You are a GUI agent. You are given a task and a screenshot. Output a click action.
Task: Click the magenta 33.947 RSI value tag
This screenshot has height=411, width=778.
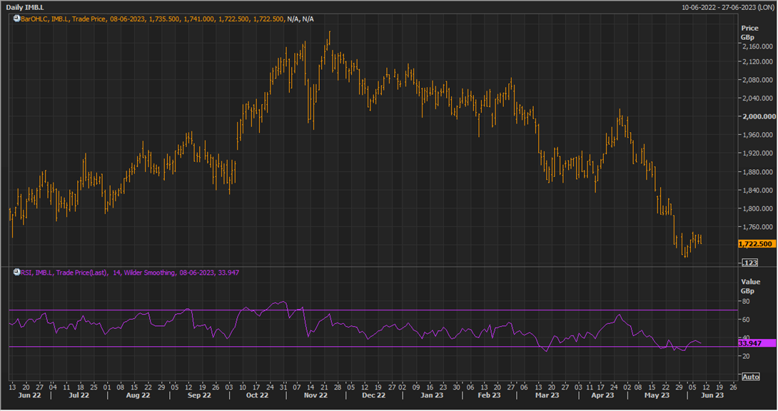tap(756, 343)
